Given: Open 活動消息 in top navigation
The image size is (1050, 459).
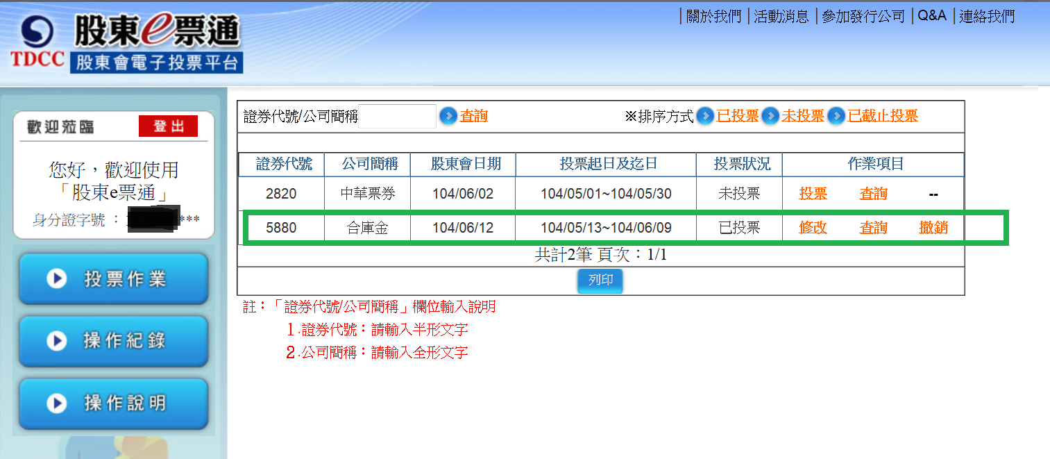Looking at the screenshot, I should tap(781, 16).
